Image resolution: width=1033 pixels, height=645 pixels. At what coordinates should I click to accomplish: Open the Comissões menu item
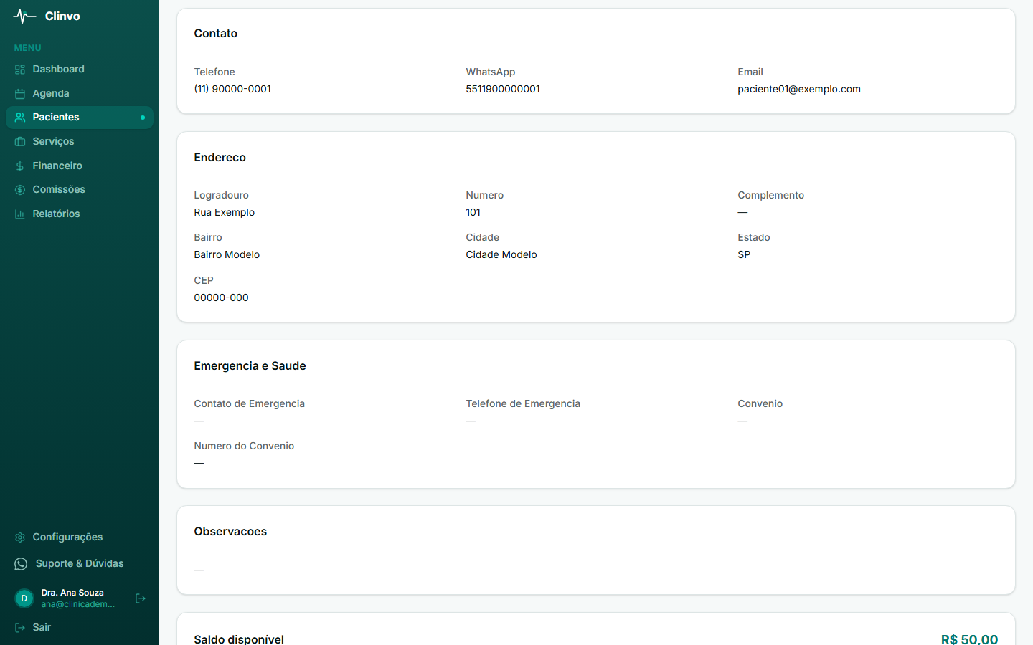pyautogui.click(x=80, y=190)
